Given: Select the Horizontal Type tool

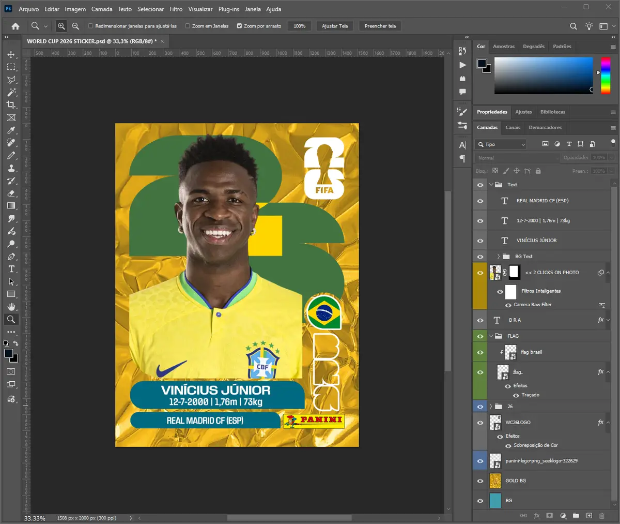Looking at the screenshot, I should pyautogui.click(x=11, y=269).
